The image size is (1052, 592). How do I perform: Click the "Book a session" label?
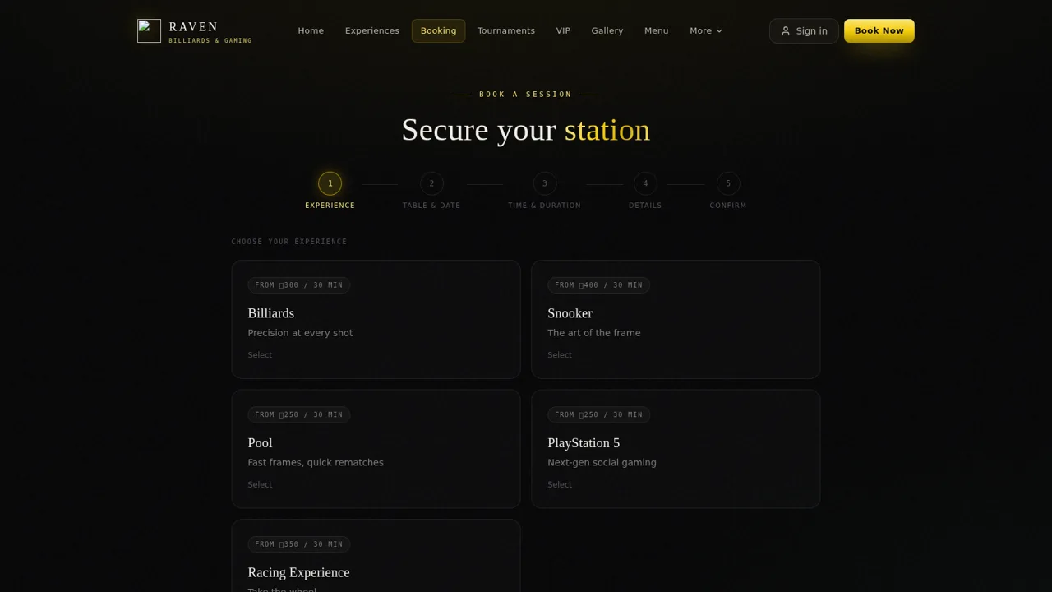point(526,95)
